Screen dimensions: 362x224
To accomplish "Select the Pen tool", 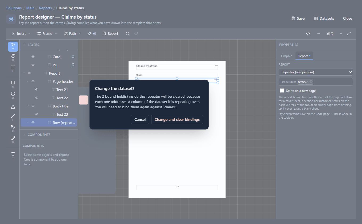I will coord(13,129).
